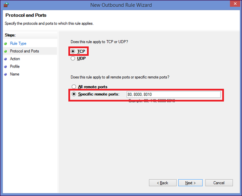Select Specific remote ports radio button
Viewport: 242px width, 196px height.
(74, 94)
